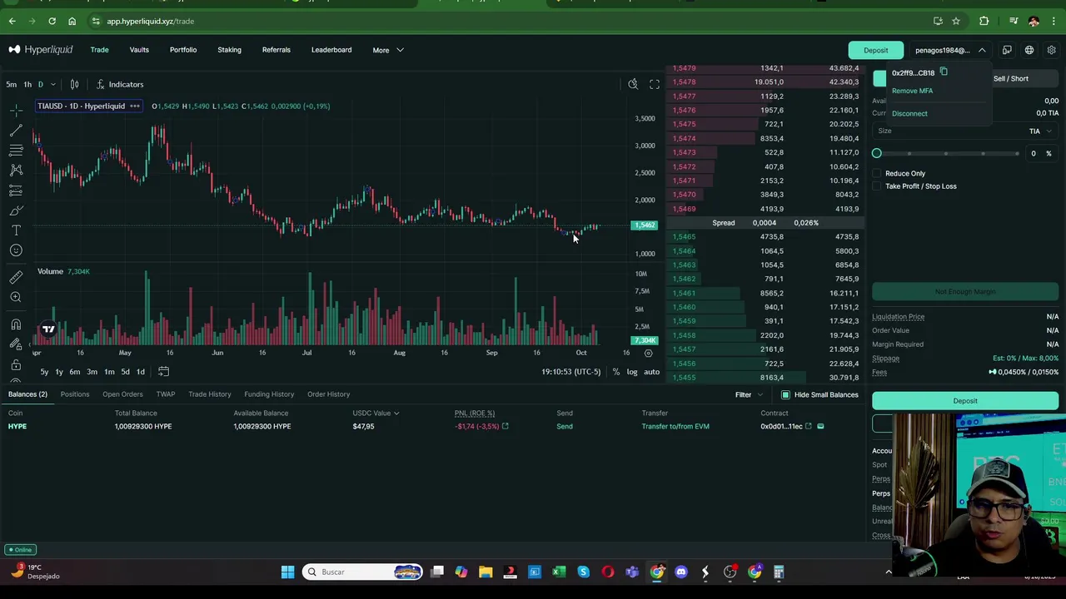Open HYPE contract external link icon
The height and width of the screenshot is (599, 1066).
pos(808,426)
